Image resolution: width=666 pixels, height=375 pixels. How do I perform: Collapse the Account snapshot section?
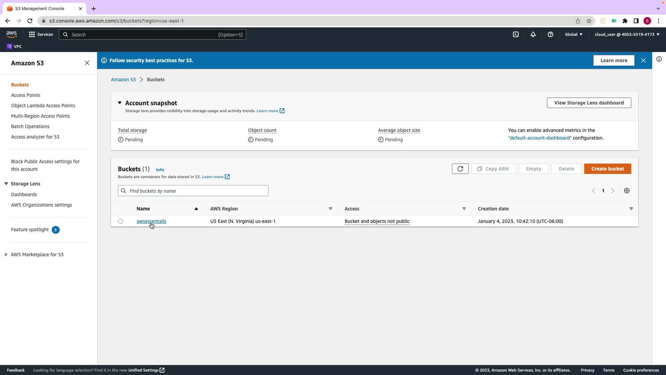(120, 103)
